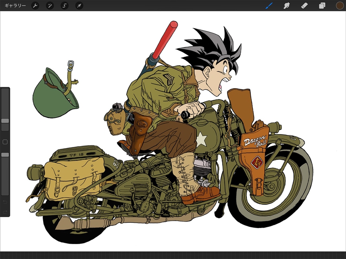This screenshot has width=346, height=259.
Task: Open the Actions wrench menu
Action: coord(35,6)
